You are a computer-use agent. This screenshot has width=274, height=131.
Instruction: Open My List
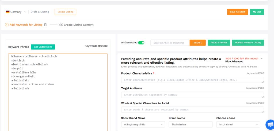click(x=257, y=12)
